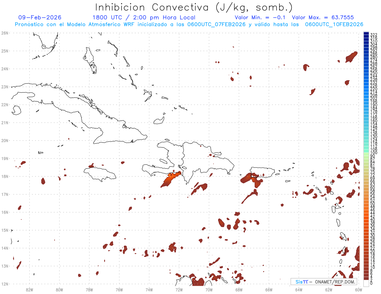Click the 23N latitude label
381x294 pixels.
(x=4, y=87)
